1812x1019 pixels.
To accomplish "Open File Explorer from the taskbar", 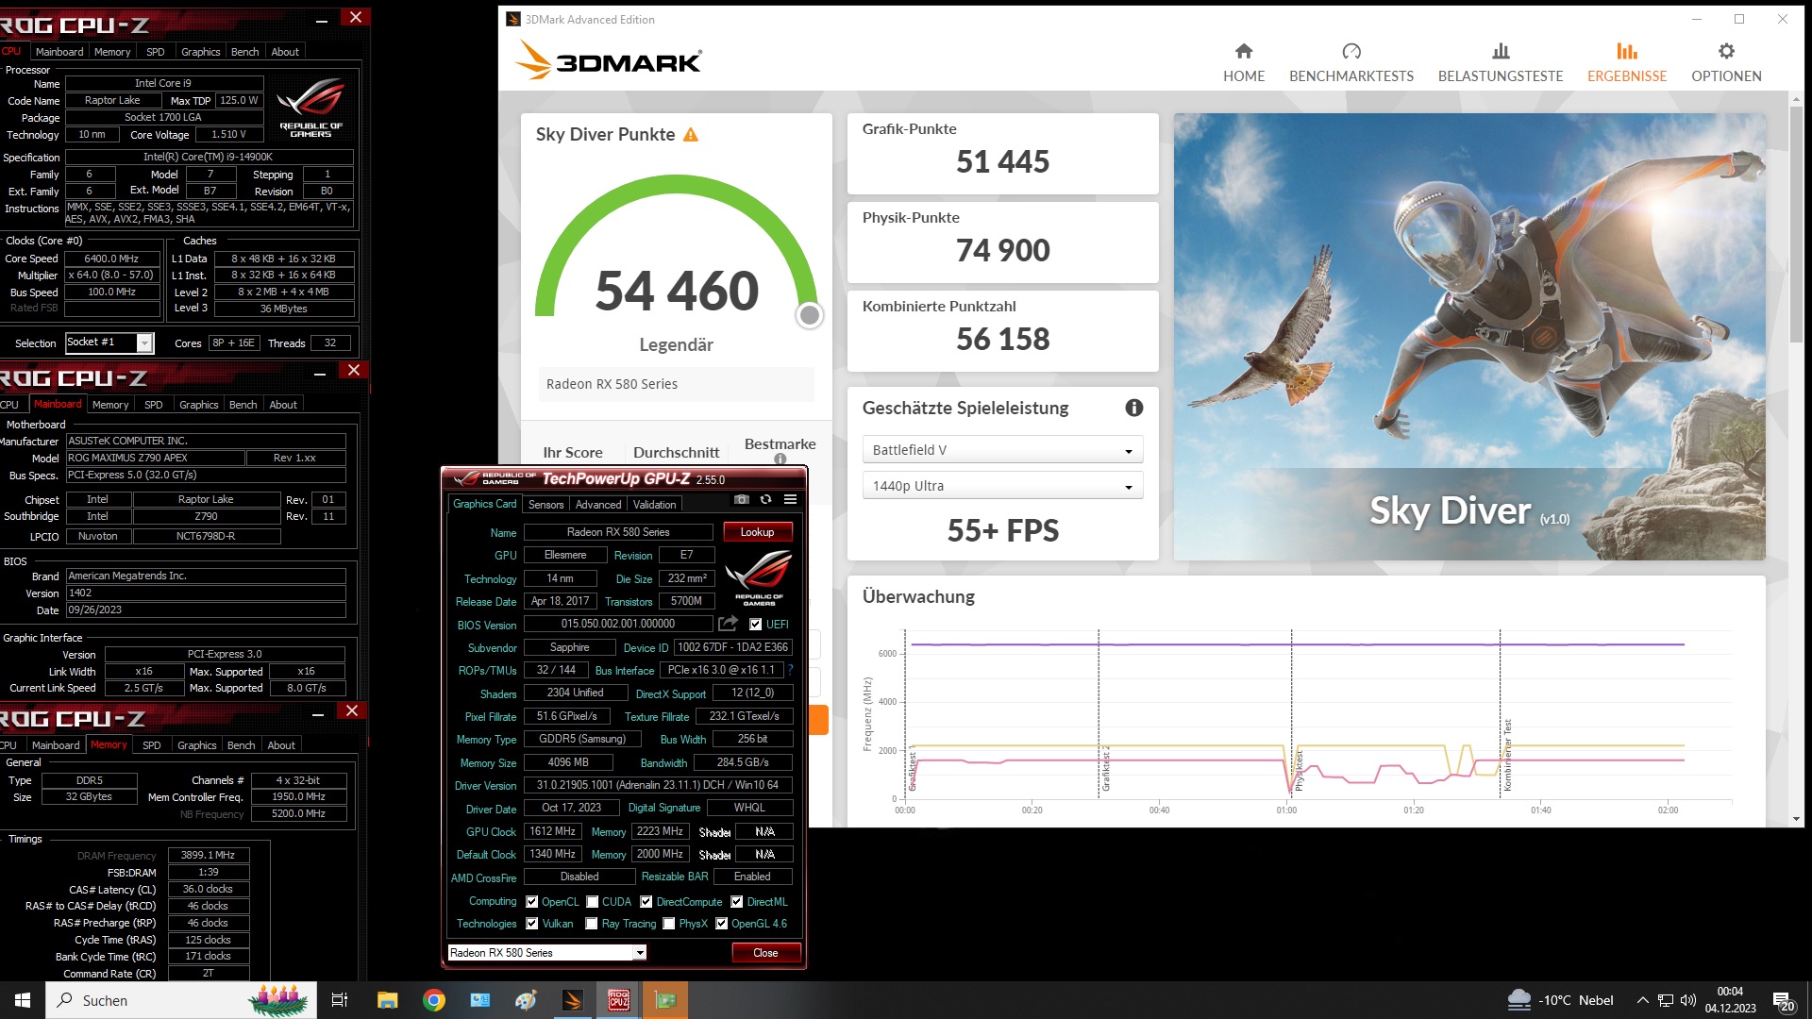I will point(387,1000).
